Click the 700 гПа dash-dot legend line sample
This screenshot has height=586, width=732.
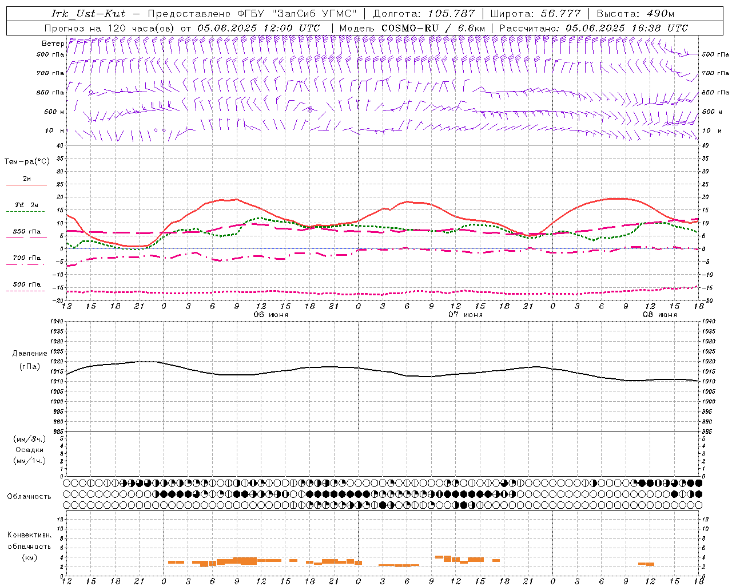coord(26,264)
